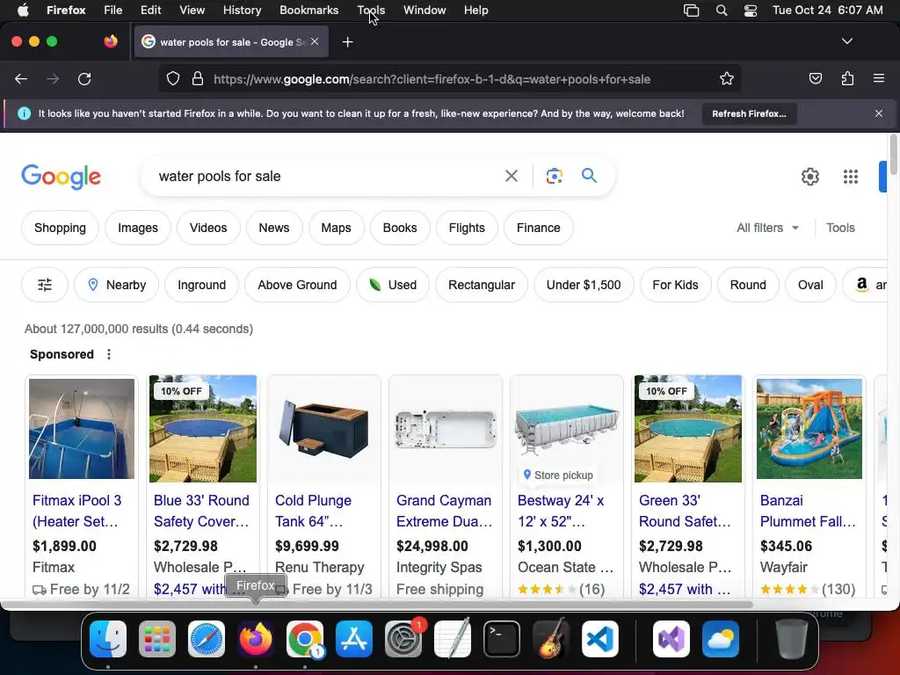Open Cold Plunge Tank 64" listing
900x675 pixels.
[313, 511]
